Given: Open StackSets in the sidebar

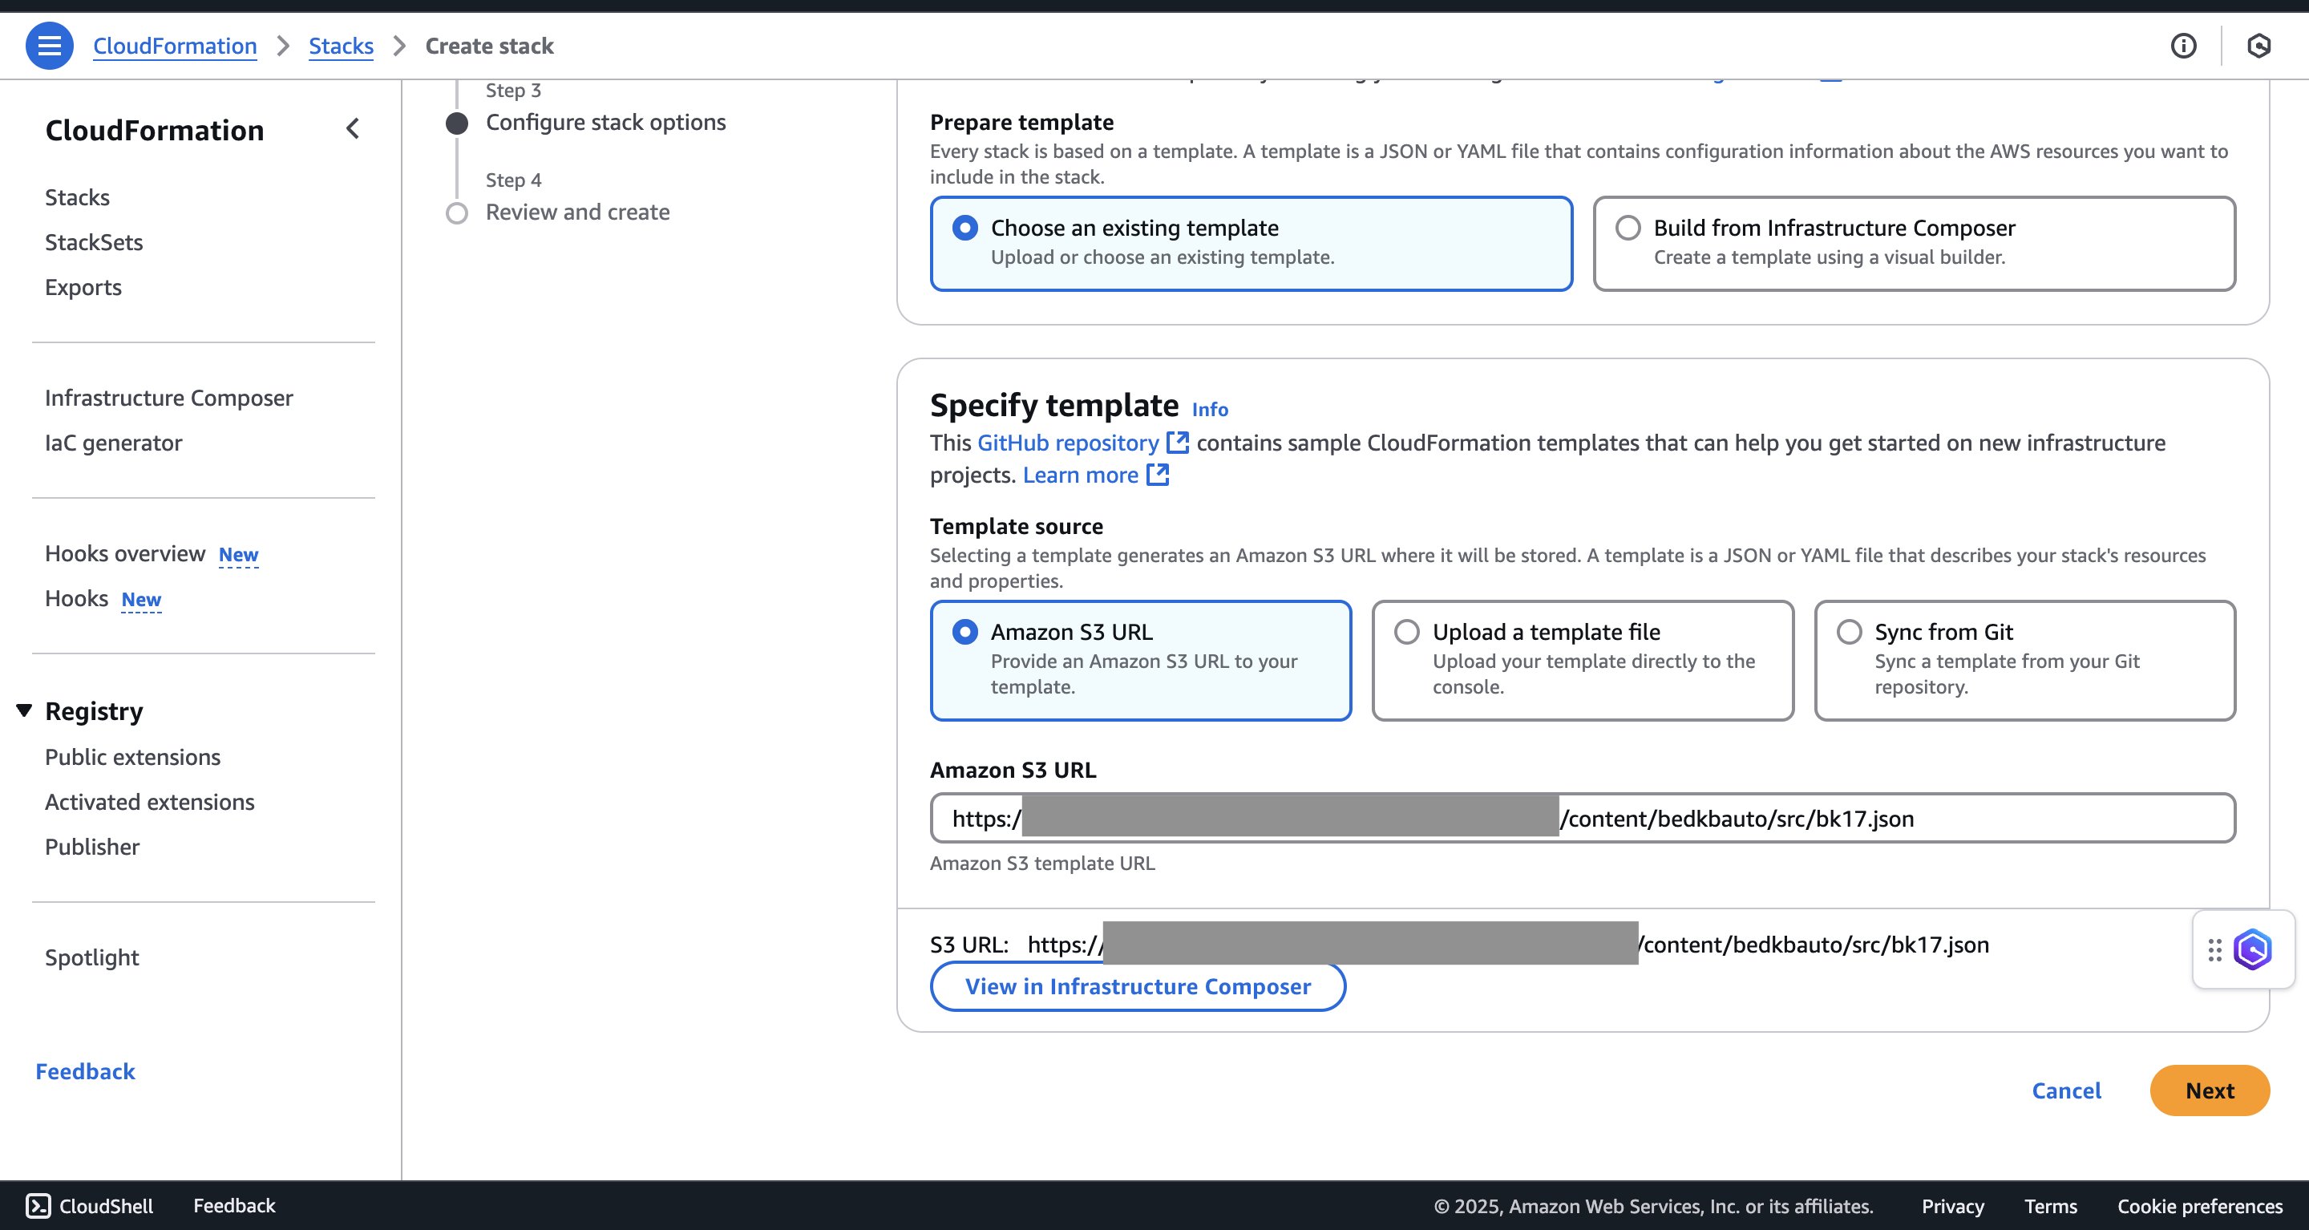Looking at the screenshot, I should pyautogui.click(x=94, y=242).
